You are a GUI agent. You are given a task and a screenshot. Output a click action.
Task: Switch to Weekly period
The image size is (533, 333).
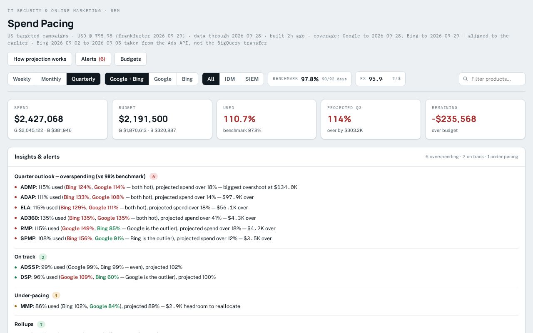click(22, 79)
